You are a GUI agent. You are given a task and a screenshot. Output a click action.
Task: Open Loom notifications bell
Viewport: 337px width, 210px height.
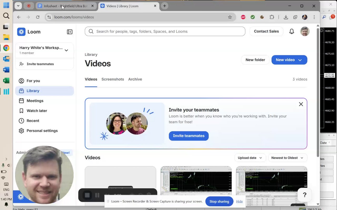coord(292,31)
